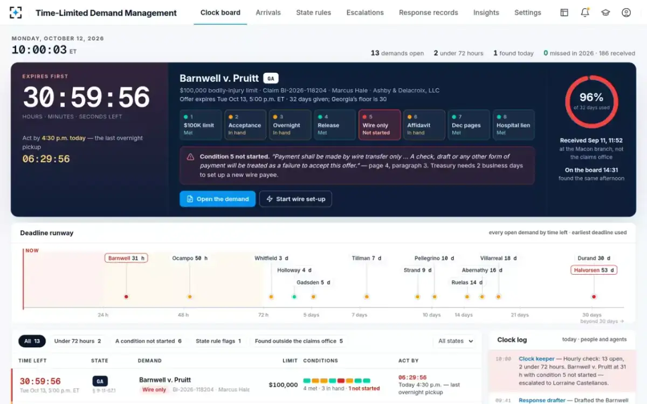Switch to the Clock board tab

(221, 12)
